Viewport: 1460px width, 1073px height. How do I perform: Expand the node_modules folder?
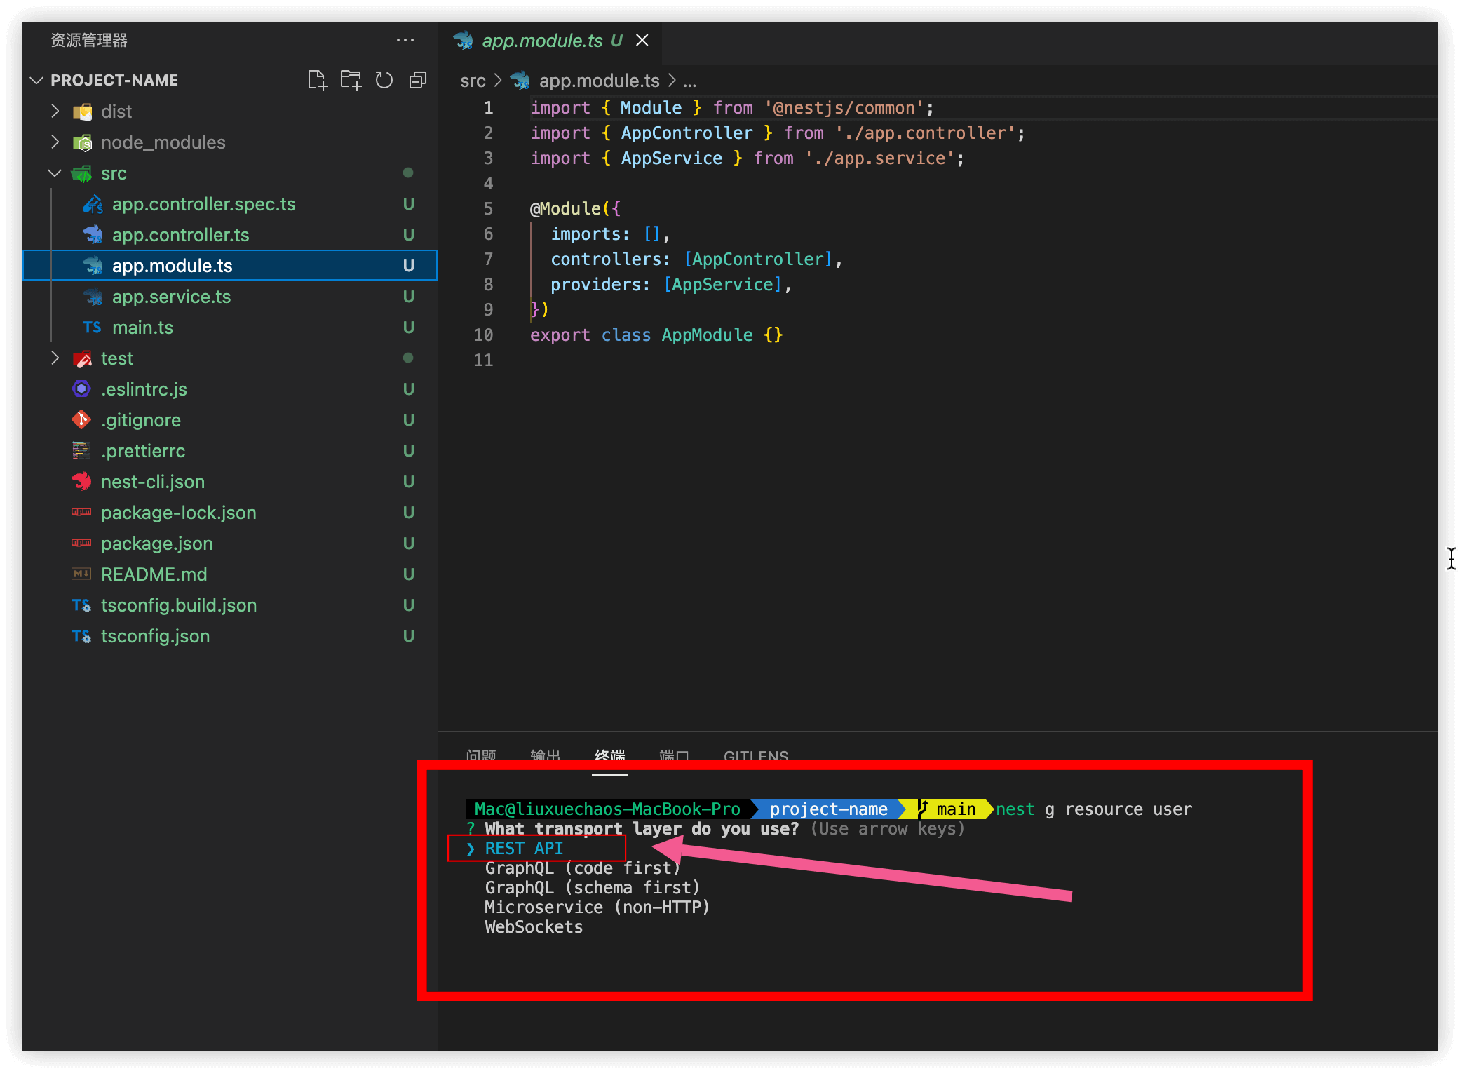(x=55, y=142)
